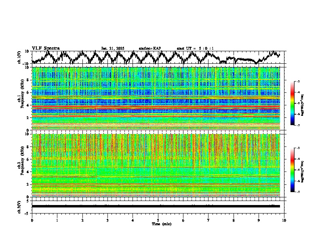Click the time axis tick label "1"

tap(57, 220)
